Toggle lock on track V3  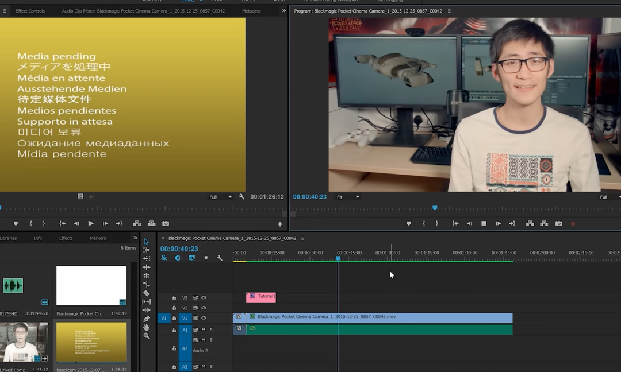[x=174, y=297]
